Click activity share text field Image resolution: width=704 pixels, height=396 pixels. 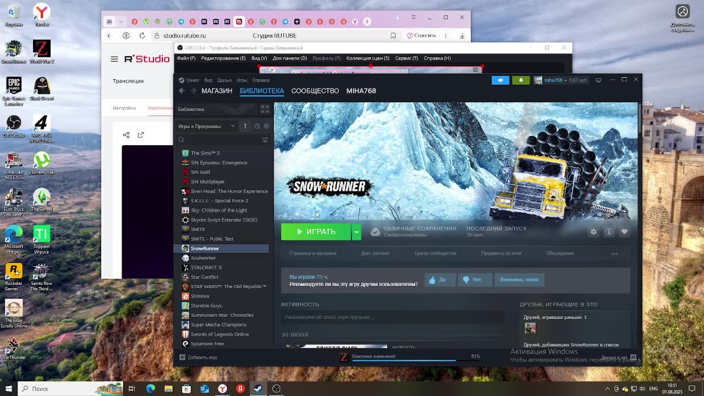tap(392, 317)
